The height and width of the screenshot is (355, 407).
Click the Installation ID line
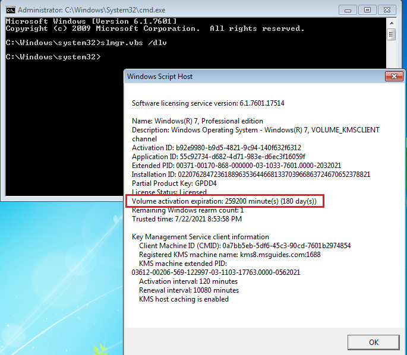click(x=251, y=175)
